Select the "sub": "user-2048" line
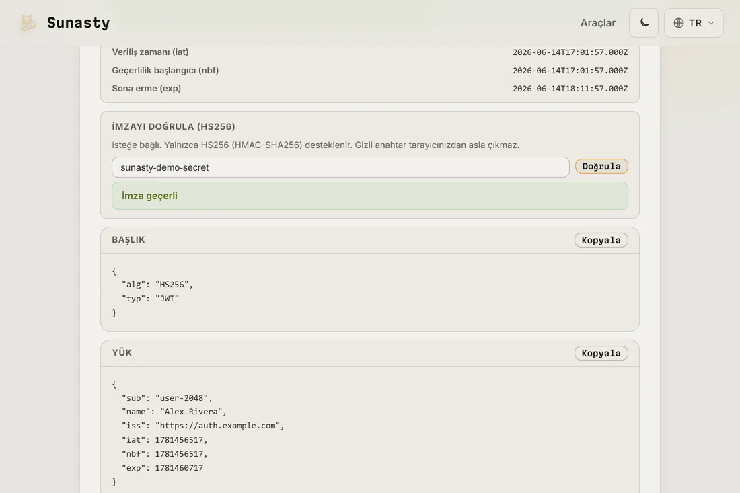Screen dimensions: 740x493 click(x=167, y=398)
